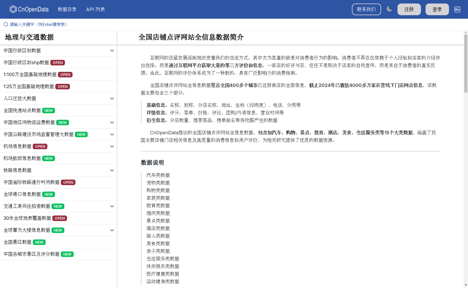Click scrollbar down arrow
468x292 pixels.
click(x=466, y=285)
